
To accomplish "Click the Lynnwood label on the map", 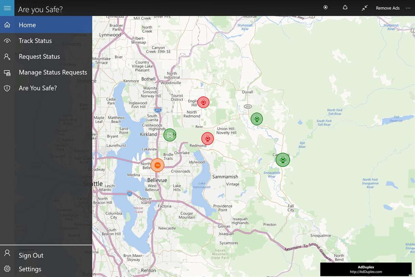I will pos(110,35).
